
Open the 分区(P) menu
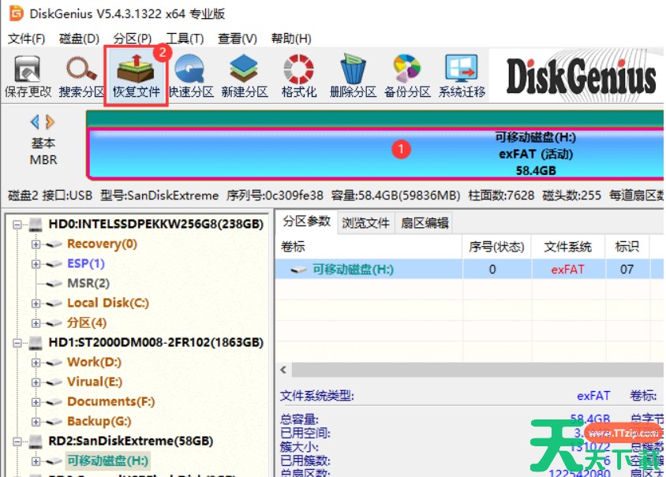[x=132, y=39]
